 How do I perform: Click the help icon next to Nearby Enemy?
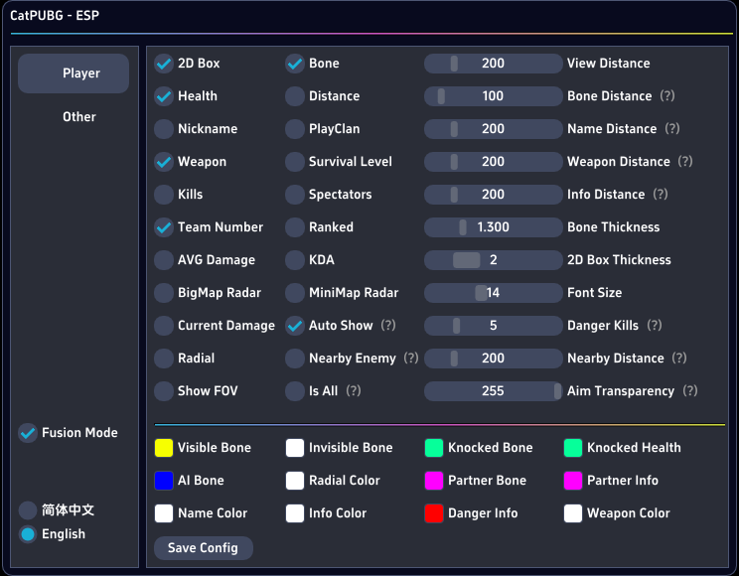411,359
